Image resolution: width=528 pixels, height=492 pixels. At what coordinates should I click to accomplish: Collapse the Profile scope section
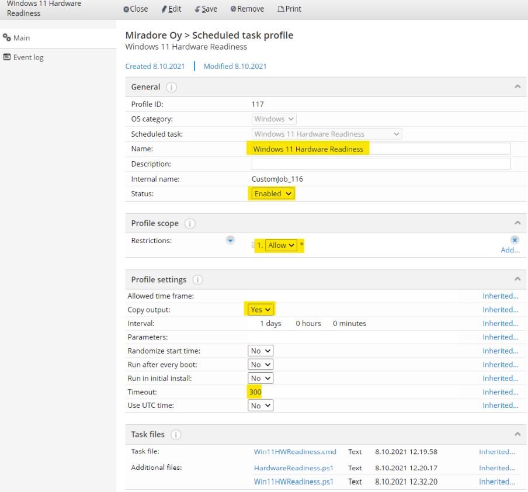(x=517, y=223)
